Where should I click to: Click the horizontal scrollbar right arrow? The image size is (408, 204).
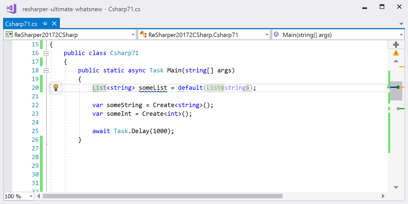pyautogui.click(x=383, y=196)
